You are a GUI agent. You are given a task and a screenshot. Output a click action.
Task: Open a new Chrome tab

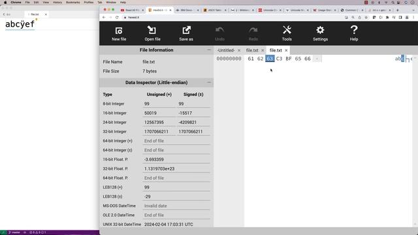pos(398,10)
